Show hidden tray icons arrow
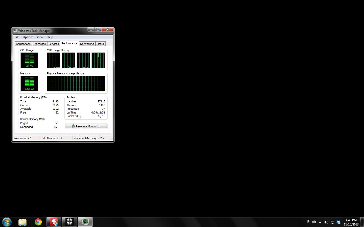The image size is (364, 227). (x=320, y=222)
